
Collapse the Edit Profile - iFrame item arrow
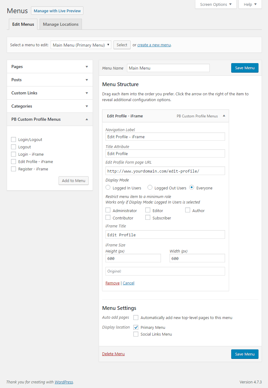click(224, 116)
